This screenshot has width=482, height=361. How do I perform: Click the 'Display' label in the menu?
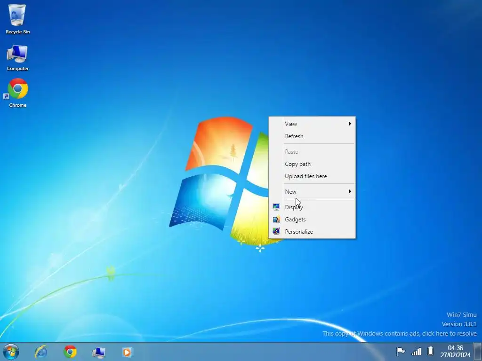[294, 207]
